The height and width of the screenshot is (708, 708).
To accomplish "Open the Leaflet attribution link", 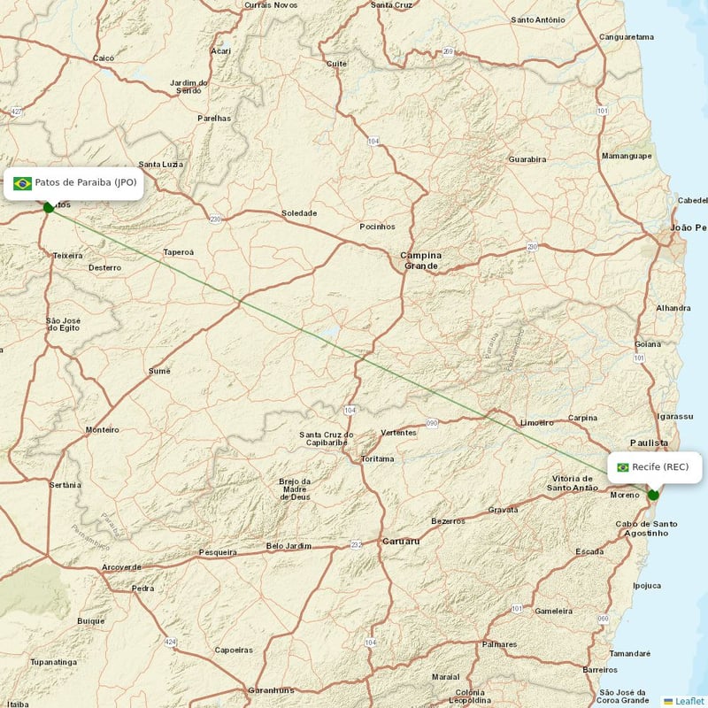I will (689, 701).
